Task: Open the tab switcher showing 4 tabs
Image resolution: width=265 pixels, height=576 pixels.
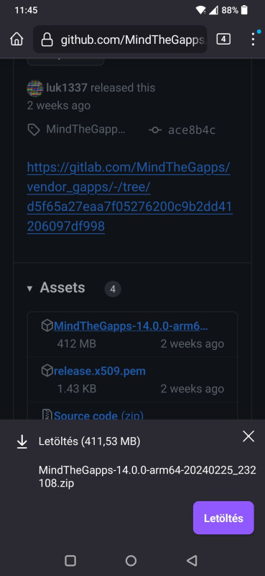Action: point(223,39)
